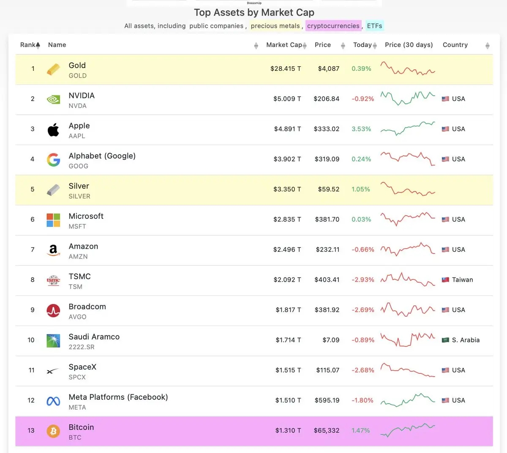View TSMC 30-day price chart
Image resolution: width=507 pixels, height=453 pixels.
(x=408, y=279)
